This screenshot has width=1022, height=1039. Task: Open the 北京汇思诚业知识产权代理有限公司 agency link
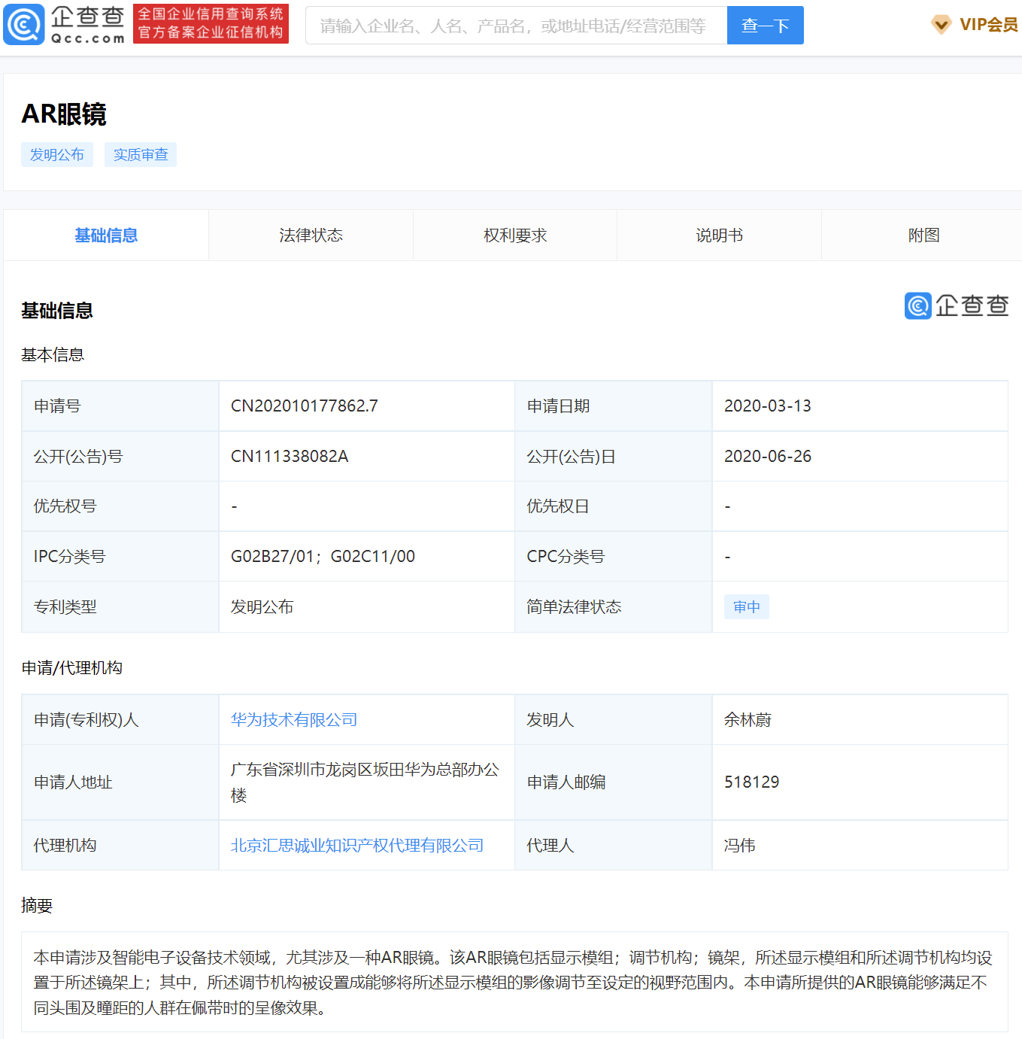(x=357, y=845)
